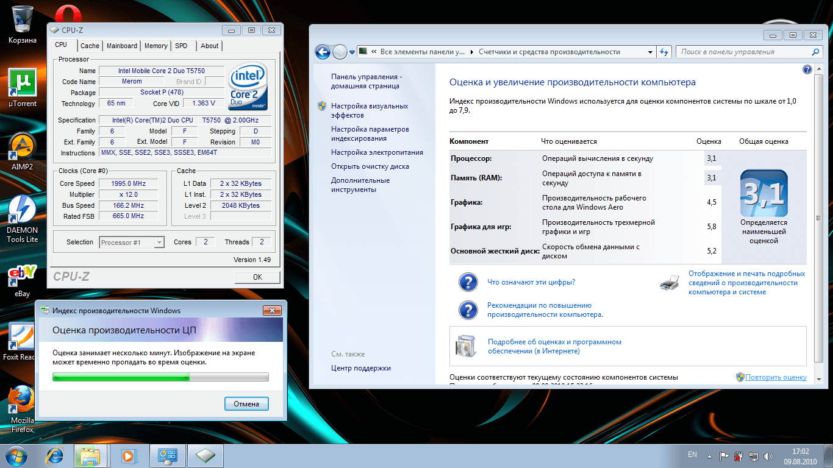Expand the Processor #1 selection dropdown
Image resolution: width=833 pixels, height=468 pixels.
pyautogui.click(x=159, y=243)
